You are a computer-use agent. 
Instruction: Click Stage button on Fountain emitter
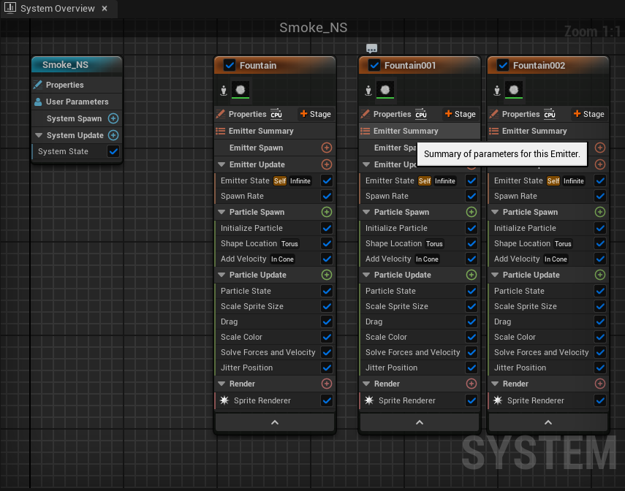315,114
